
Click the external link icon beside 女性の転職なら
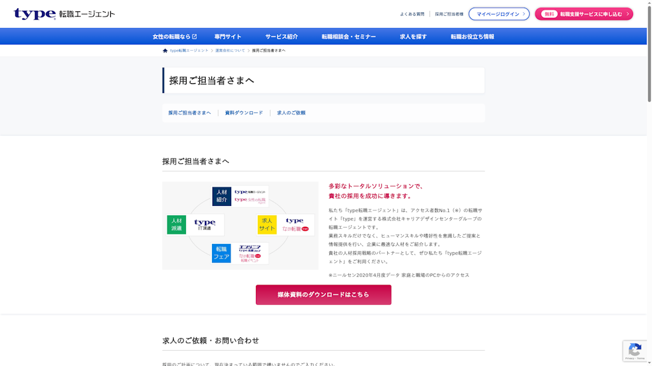[x=194, y=37]
